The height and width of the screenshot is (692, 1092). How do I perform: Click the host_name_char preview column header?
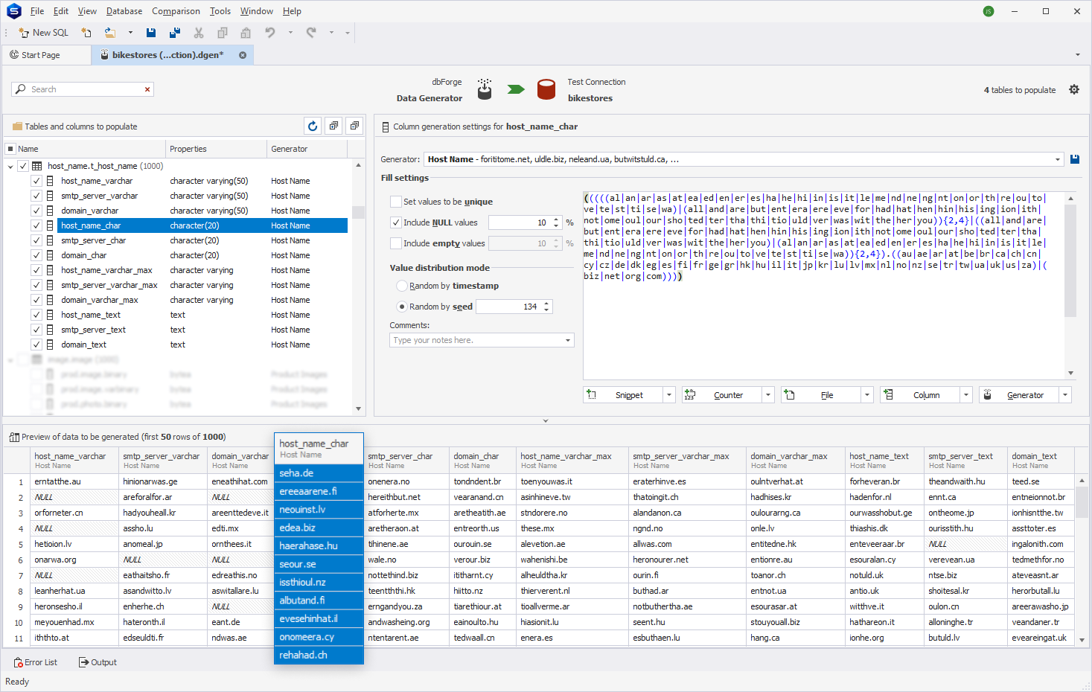tap(319, 448)
